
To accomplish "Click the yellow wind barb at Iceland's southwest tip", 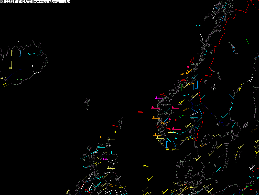I will click(7, 85).
